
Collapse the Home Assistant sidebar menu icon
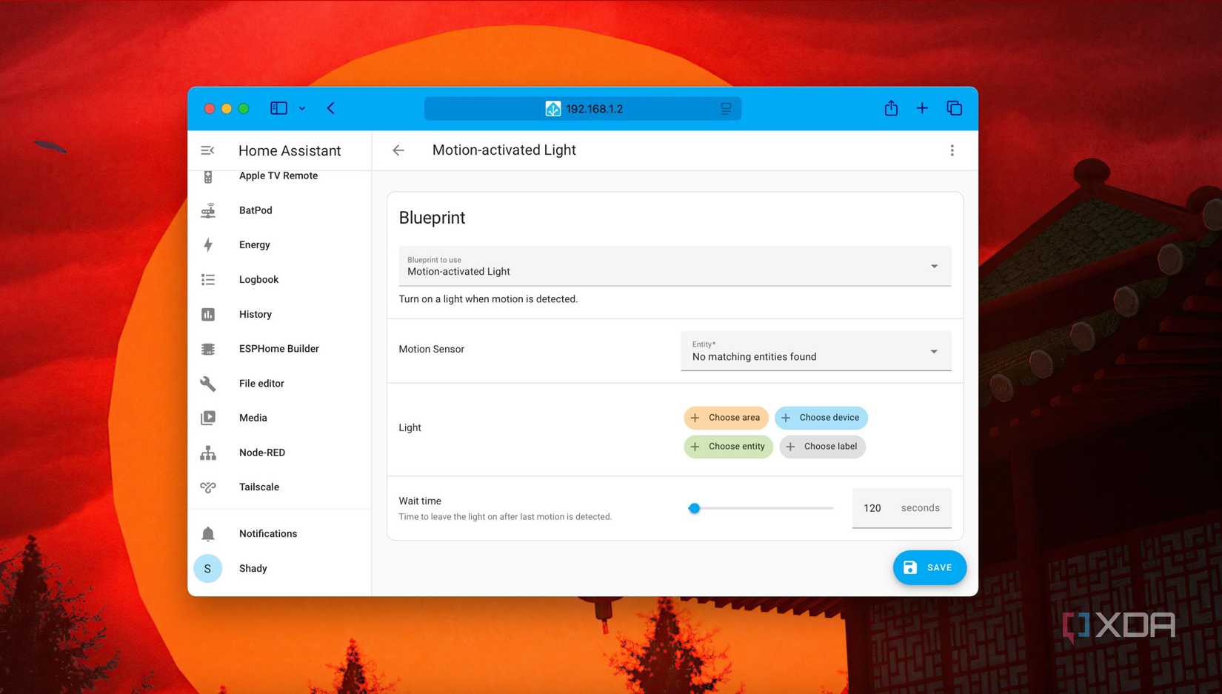207,150
